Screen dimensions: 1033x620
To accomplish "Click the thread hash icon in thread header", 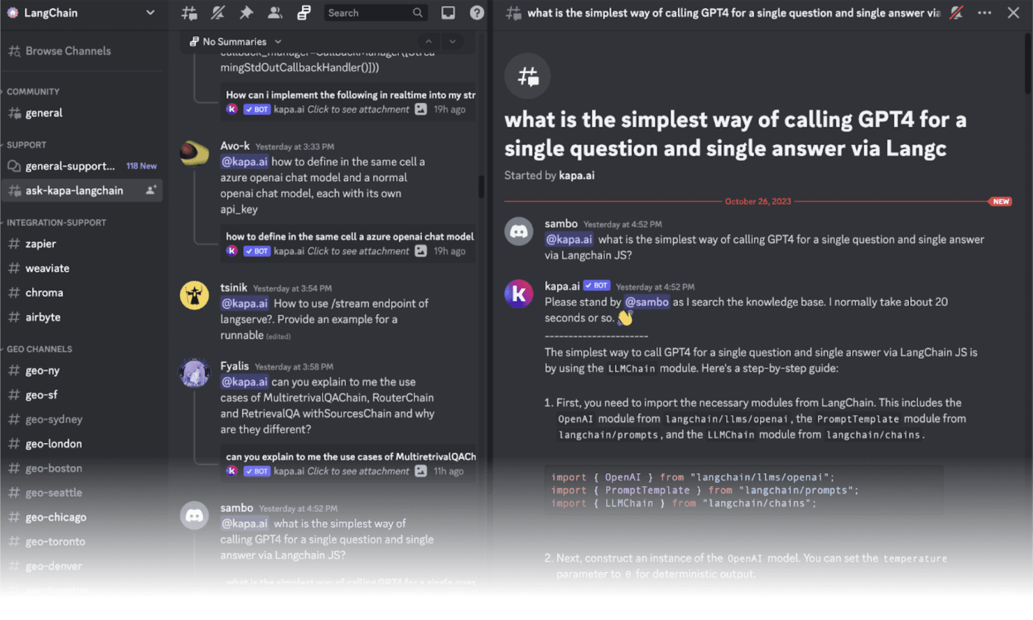I will pos(513,13).
